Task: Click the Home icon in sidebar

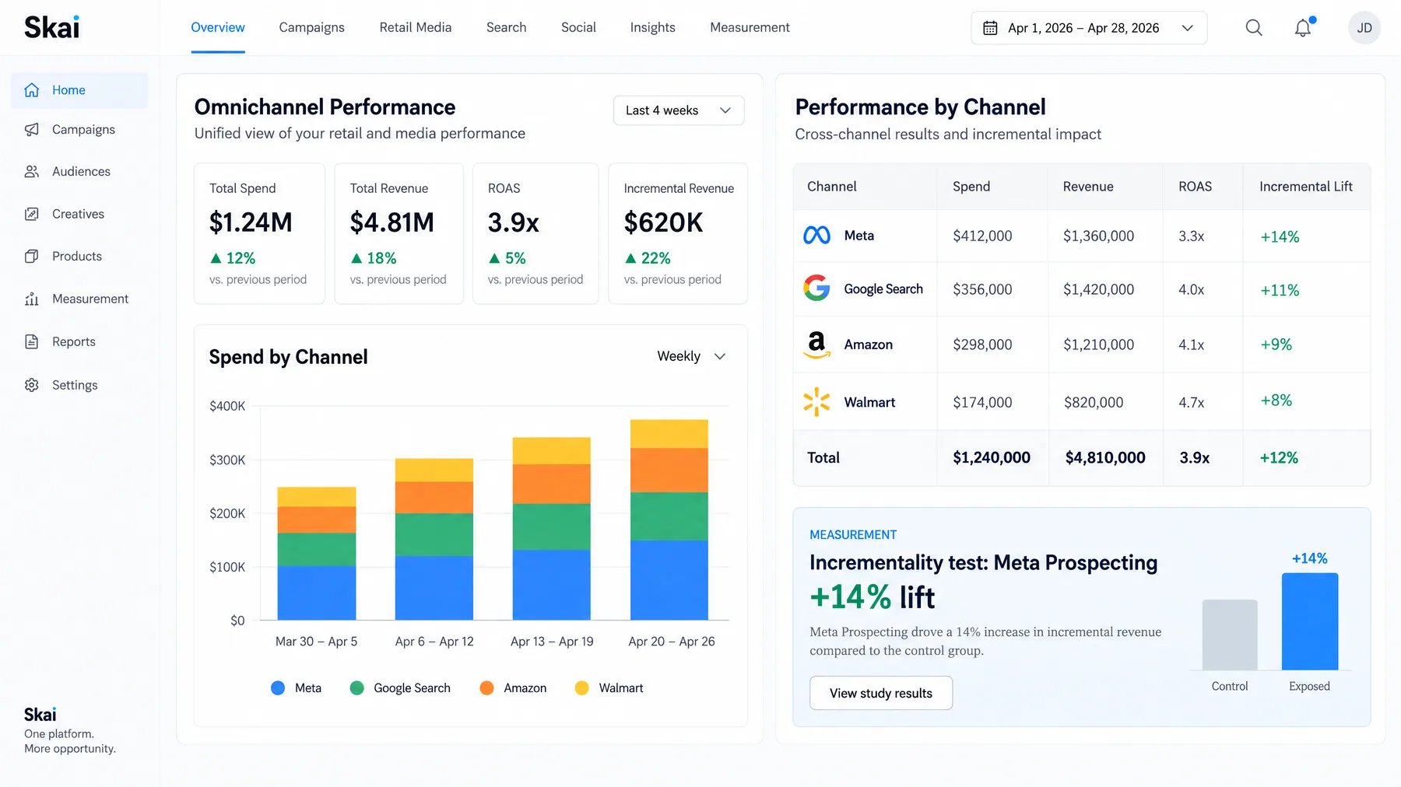Action: click(32, 90)
